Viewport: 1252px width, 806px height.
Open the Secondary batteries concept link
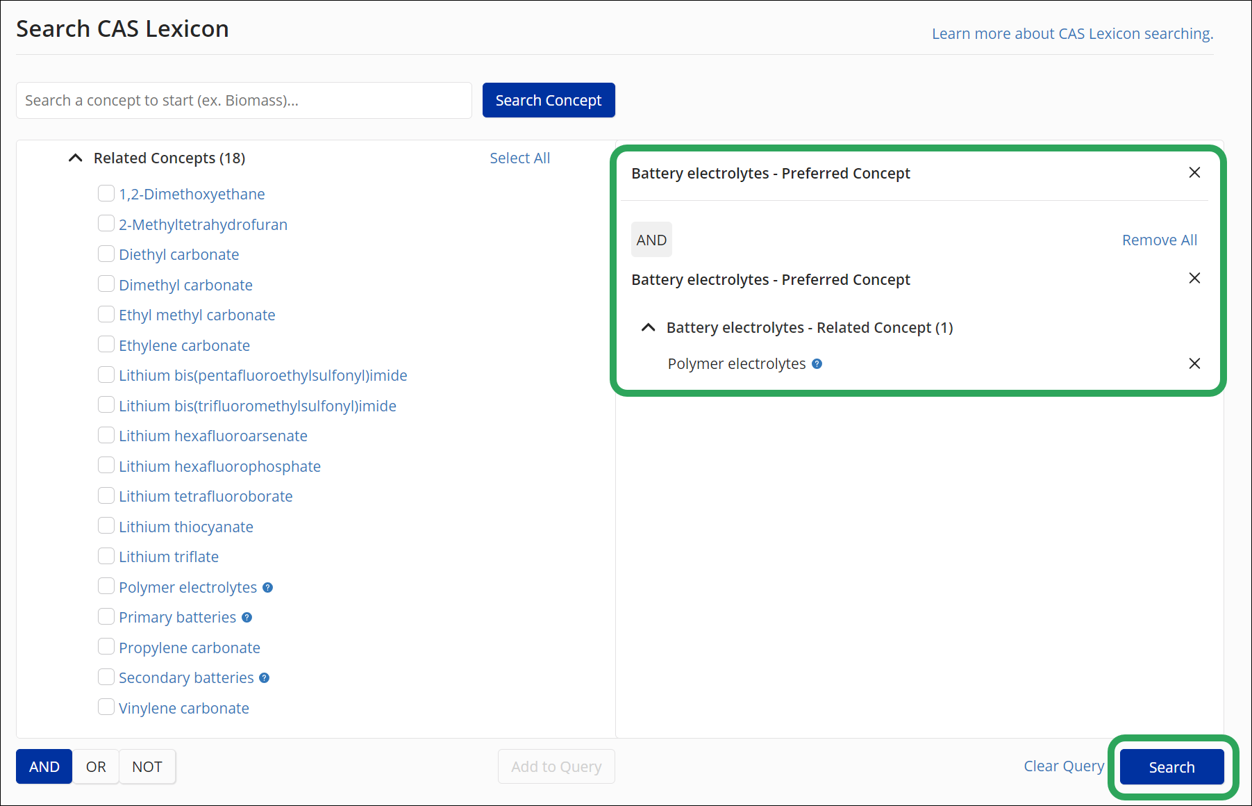coord(186,677)
